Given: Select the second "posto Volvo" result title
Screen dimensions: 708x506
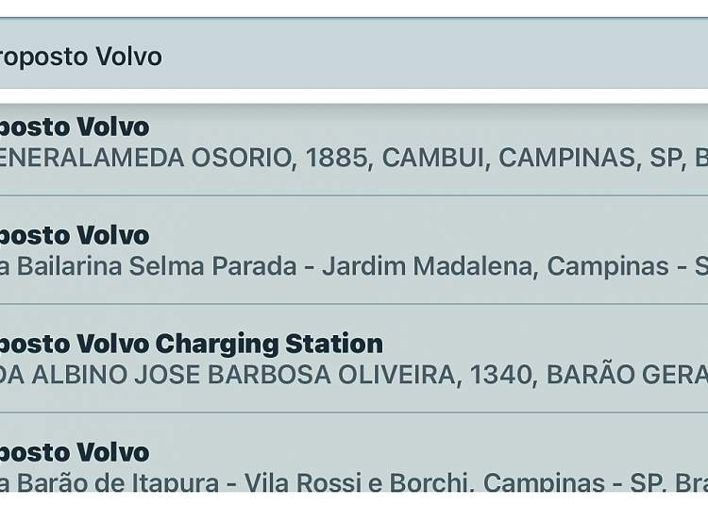Looking at the screenshot, I should tap(75, 235).
